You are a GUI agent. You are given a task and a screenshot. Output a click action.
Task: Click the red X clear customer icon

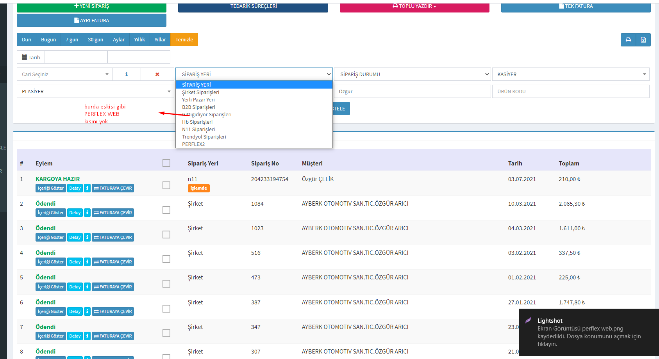pyautogui.click(x=157, y=74)
